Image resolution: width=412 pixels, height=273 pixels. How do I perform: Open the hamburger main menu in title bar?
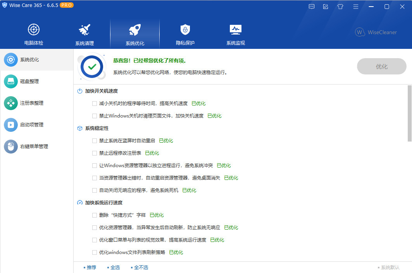355,7
